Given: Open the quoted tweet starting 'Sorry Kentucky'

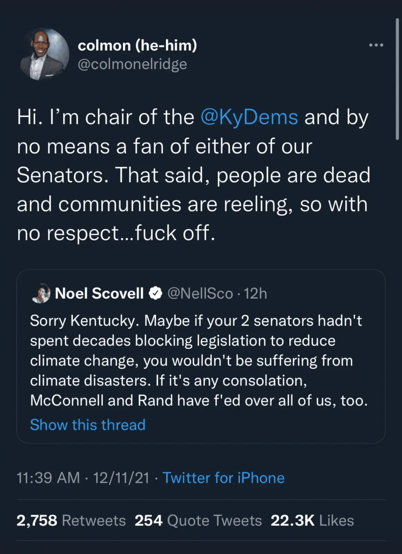Looking at the screenshot, I should pos(199,360).
